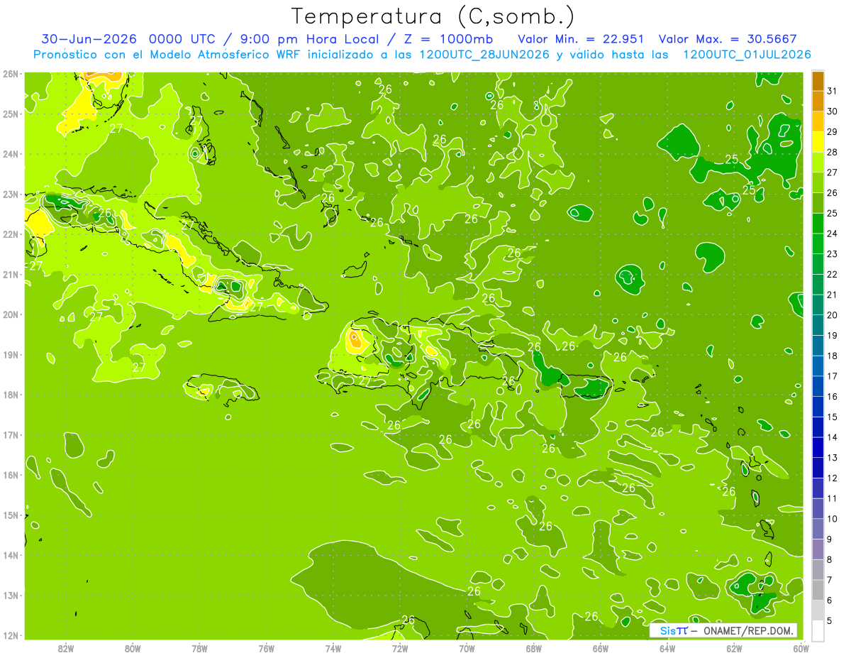Click the "1200UTC_01JUL2026" valid-until time

[747, 54]
